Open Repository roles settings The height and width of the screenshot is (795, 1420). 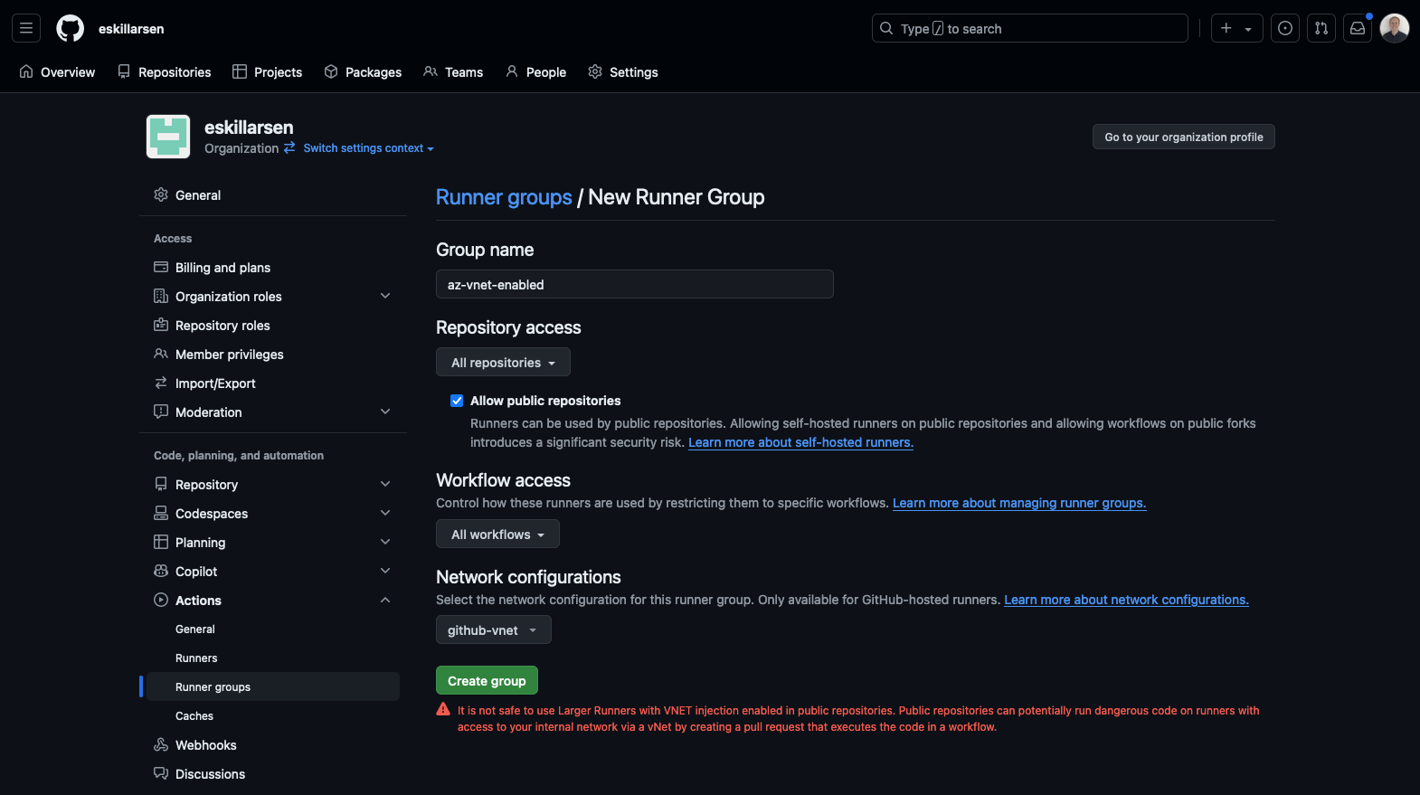pyautogui.click(x=273, y=325)
